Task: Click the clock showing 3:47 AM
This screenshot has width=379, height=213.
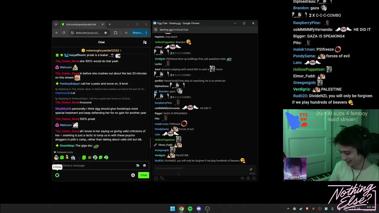Action: [x=371, y=207]
